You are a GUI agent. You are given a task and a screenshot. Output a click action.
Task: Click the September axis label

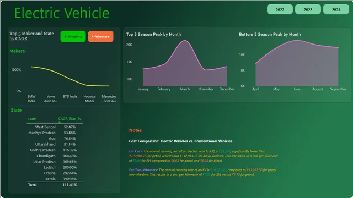click(x=338, y=89)
